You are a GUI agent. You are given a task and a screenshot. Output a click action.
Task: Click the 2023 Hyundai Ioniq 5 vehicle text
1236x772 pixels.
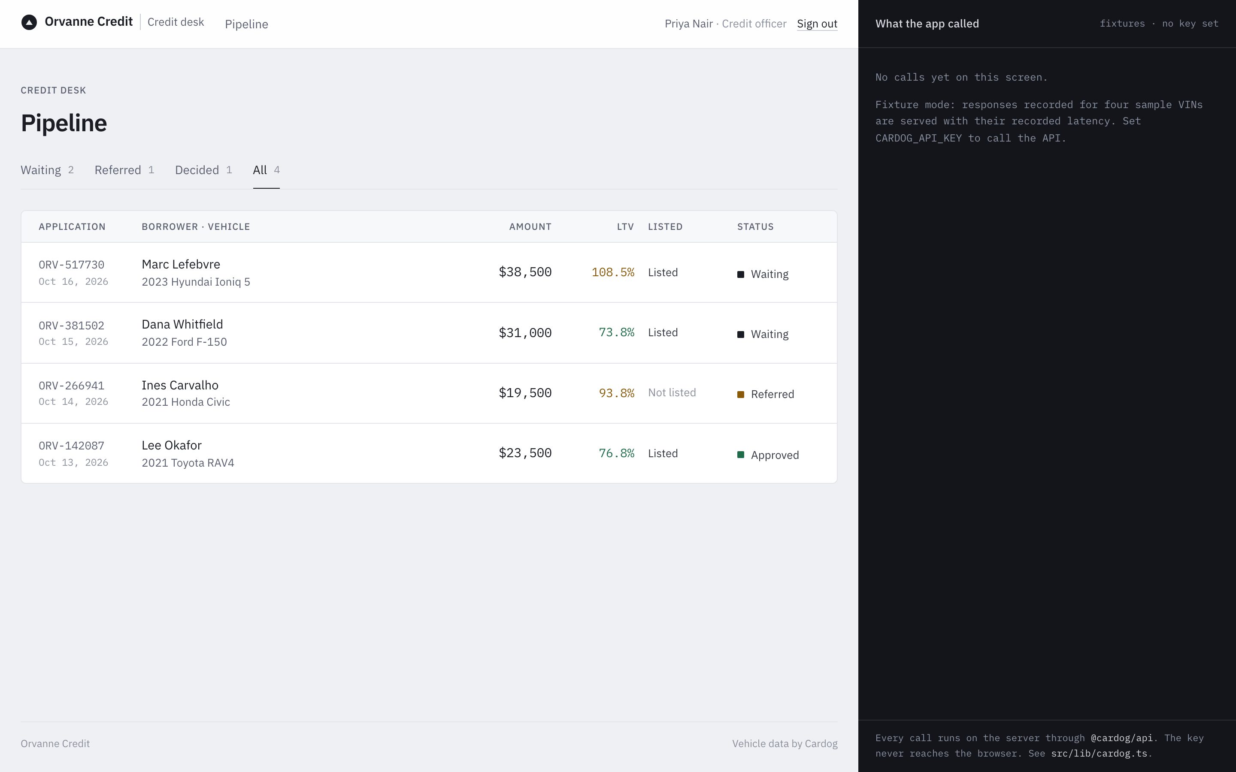point(196,282)
